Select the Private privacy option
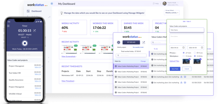This screenshot has height=104, width=220. tap(195, 53)
